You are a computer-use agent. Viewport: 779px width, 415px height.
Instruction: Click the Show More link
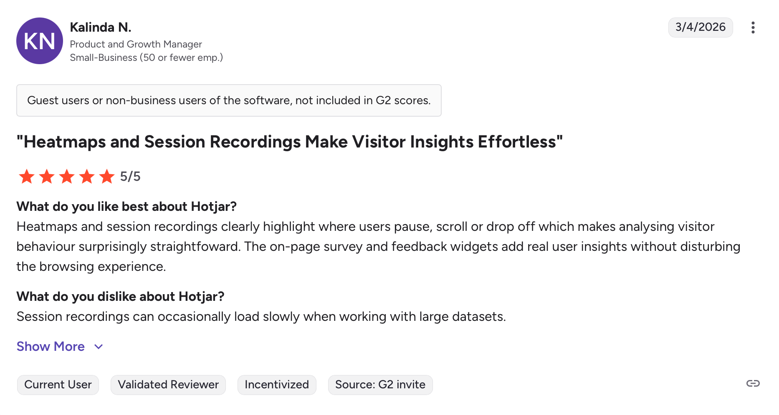click(51, 347)
